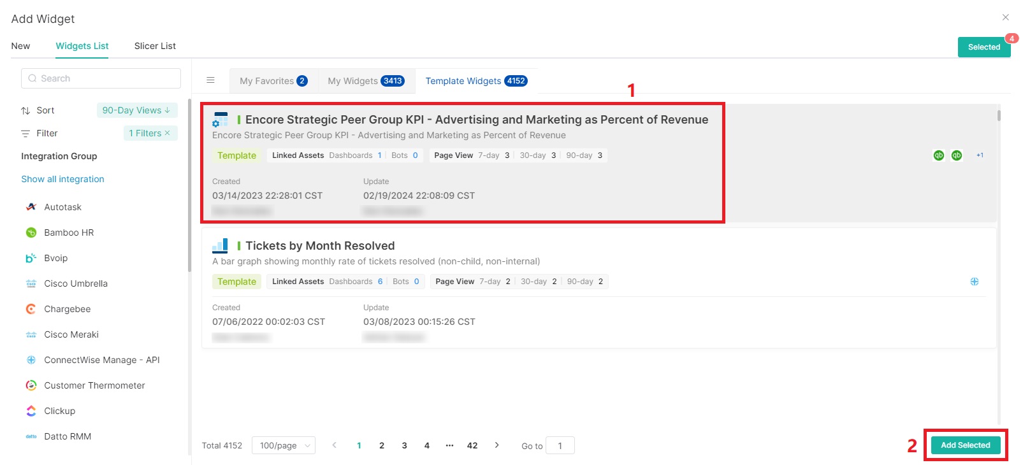This screenshot has height=465, width=1023.
Task: Click the Bvoip integration icon
Action: pyautogui.click(x=31, y=258)
